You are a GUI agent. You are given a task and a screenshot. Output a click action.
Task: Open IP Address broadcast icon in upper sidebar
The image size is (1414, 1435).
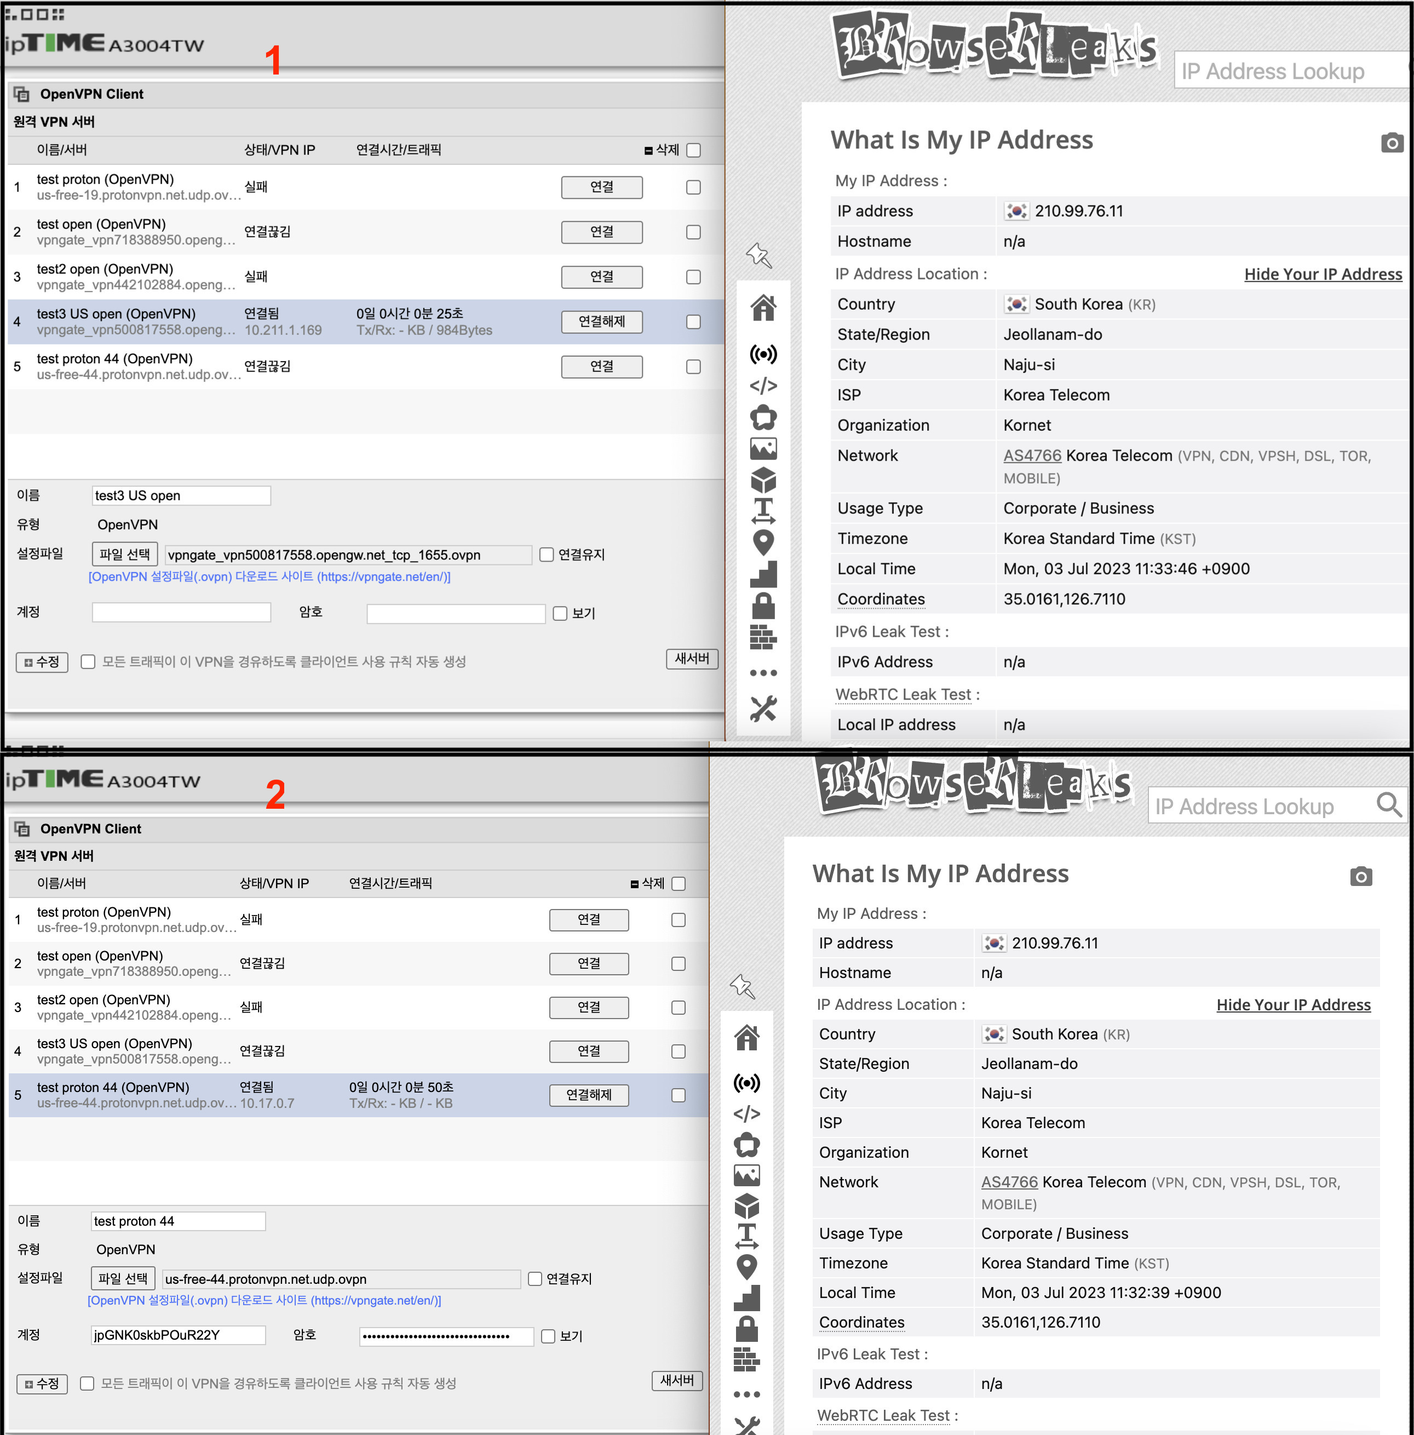tap(763, 353)
